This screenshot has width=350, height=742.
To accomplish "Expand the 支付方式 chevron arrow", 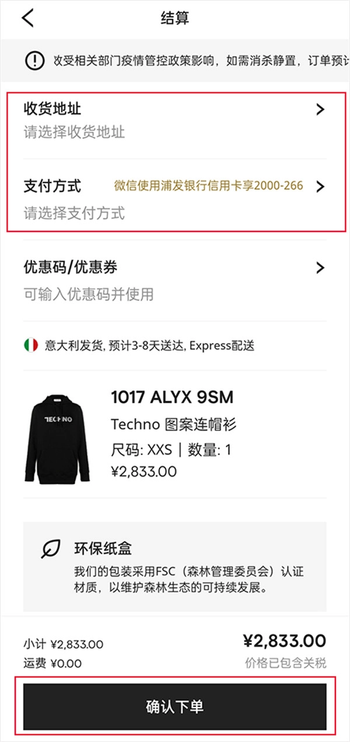I will (320, 187).
